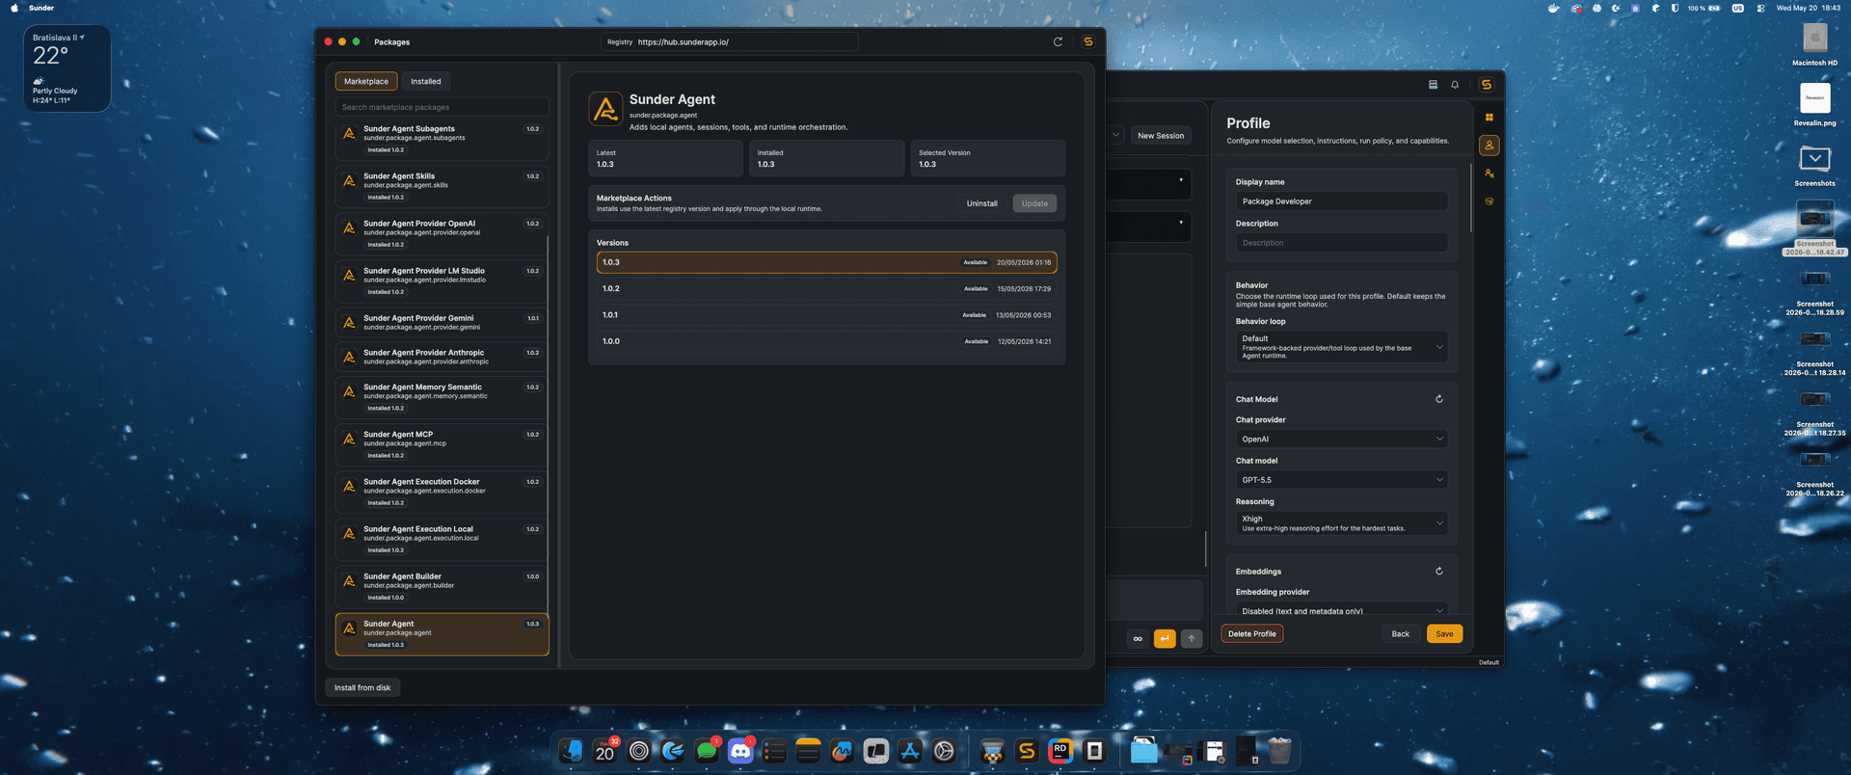Click the Sunder Agent package logo in details header
The image size is (1851, 775).
pos(605,109)
